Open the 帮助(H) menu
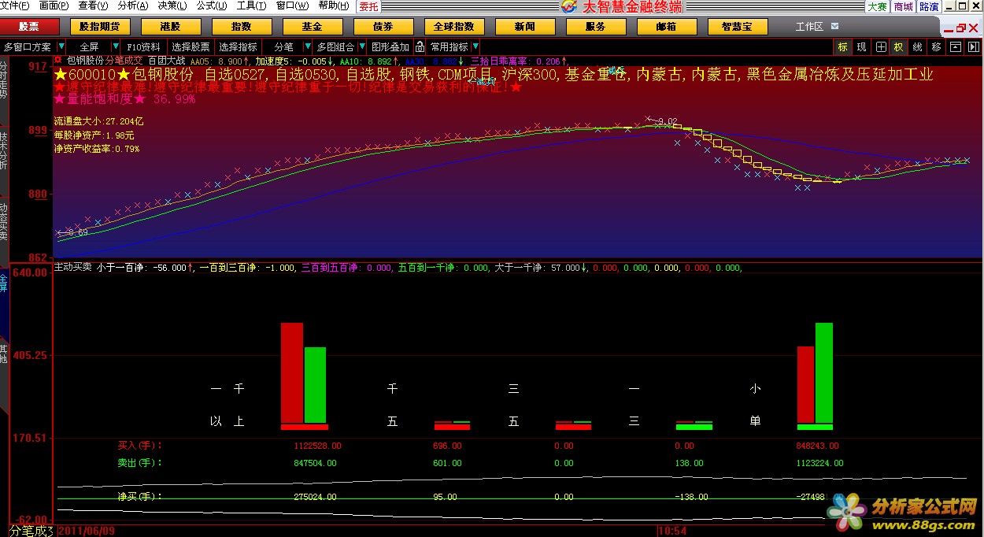This screenshot has height=537, width=984. click(x=333, y=6)
